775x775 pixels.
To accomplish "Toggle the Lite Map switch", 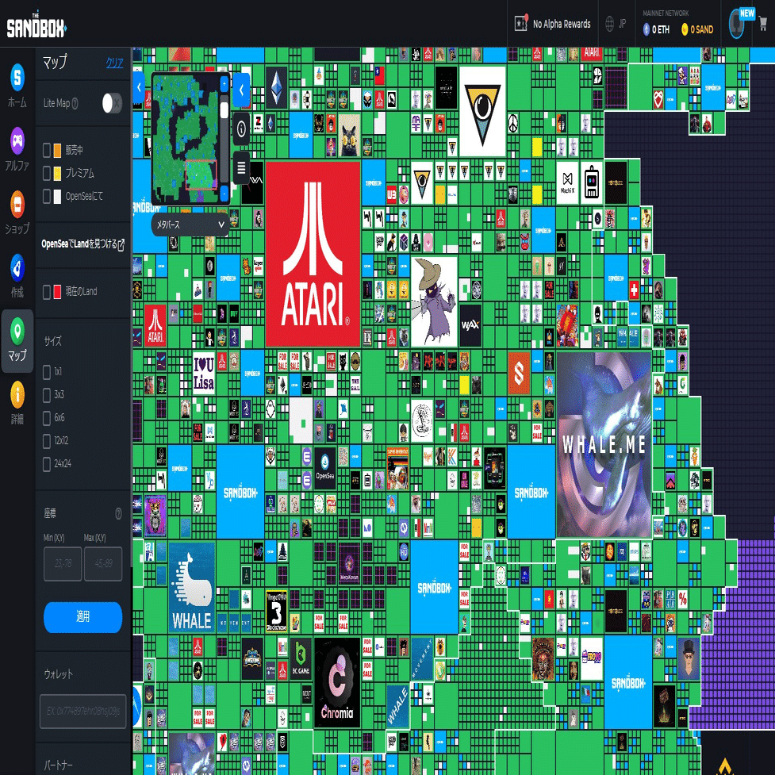I will (x=112, y=103).
